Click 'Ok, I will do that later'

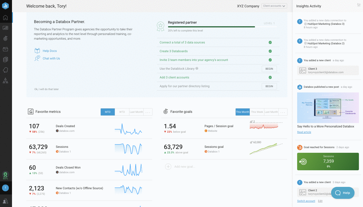click(47, 89)
